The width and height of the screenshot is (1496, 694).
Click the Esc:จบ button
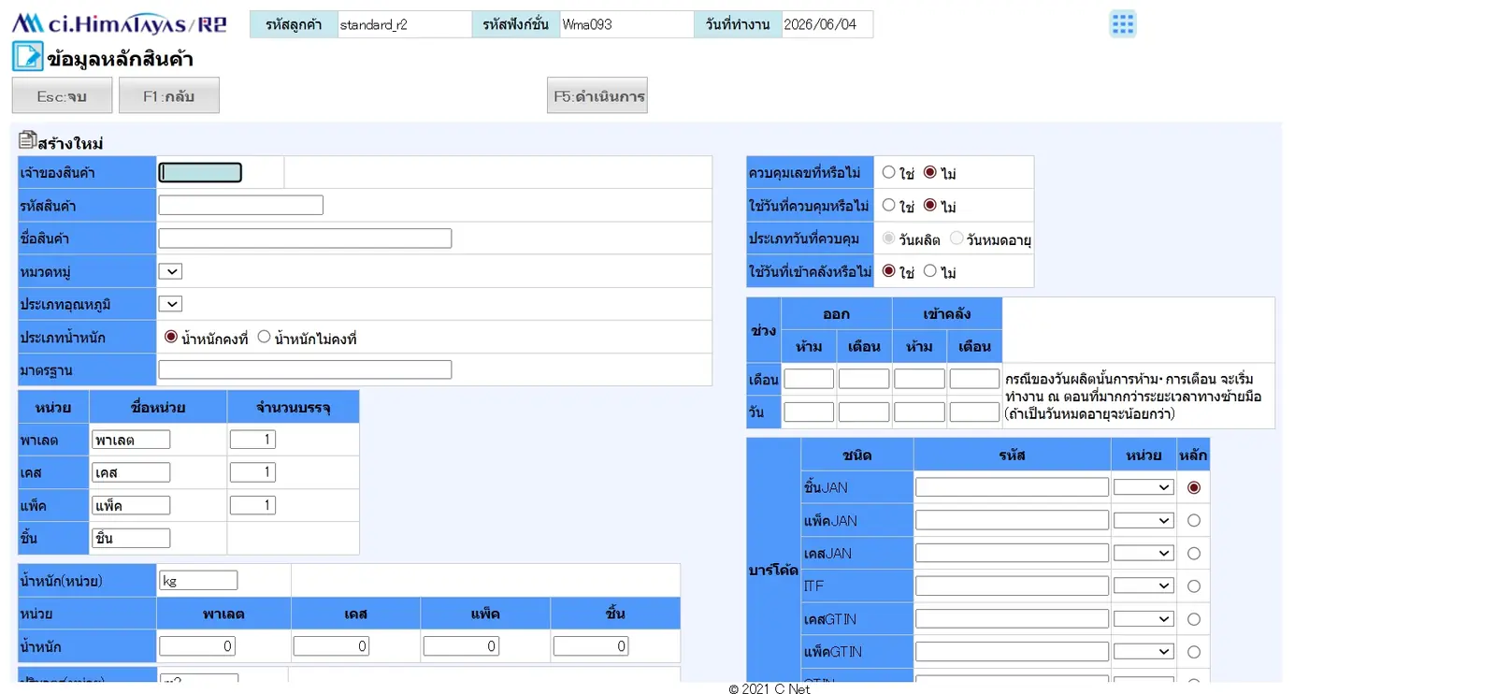pos(62,95)
